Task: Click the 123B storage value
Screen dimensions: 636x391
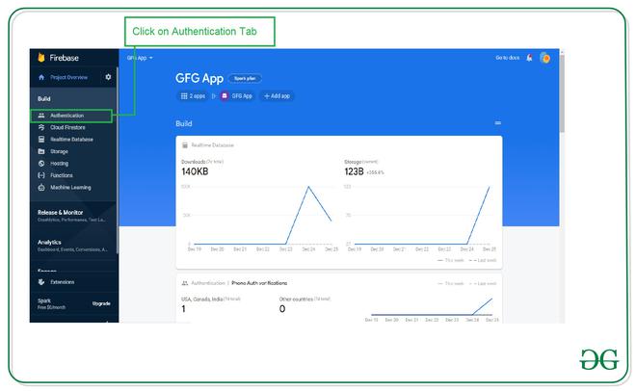Action: coord(354,171)
